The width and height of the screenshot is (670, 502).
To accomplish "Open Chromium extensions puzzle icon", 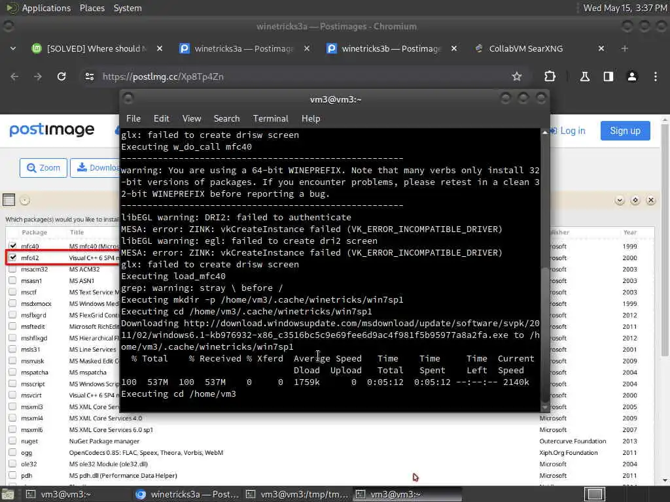I will pyautogui.click(x=550, y=76).
